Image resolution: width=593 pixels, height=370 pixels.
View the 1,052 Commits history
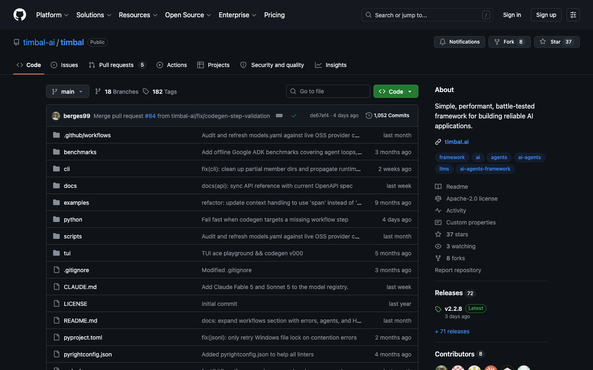[388, 116]
